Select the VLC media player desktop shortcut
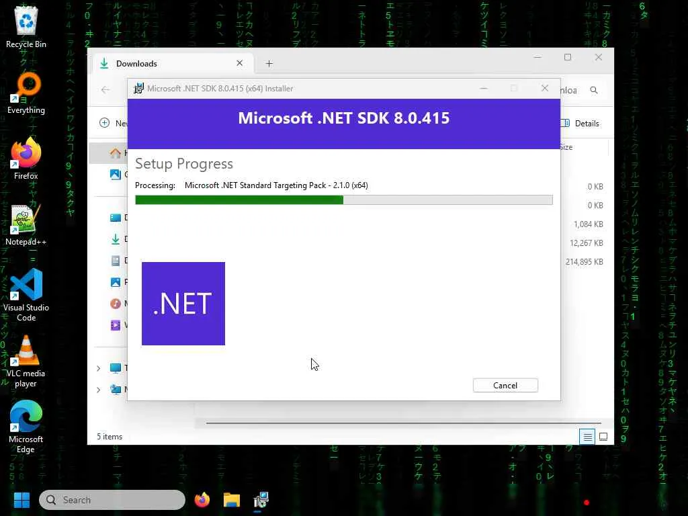688x516 pixels. 26,361
